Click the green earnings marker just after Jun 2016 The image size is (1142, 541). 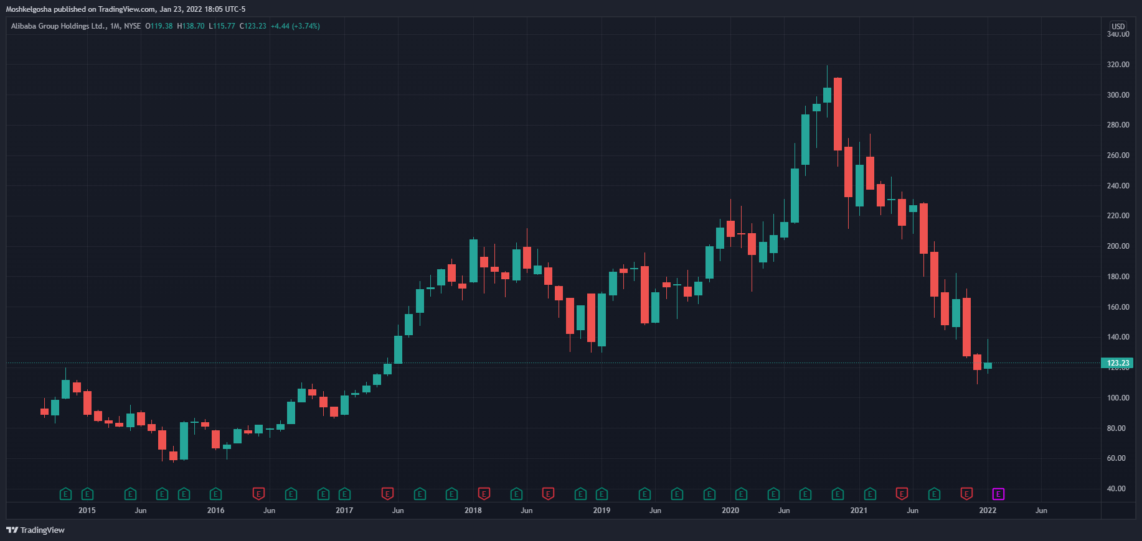(291, 494)
